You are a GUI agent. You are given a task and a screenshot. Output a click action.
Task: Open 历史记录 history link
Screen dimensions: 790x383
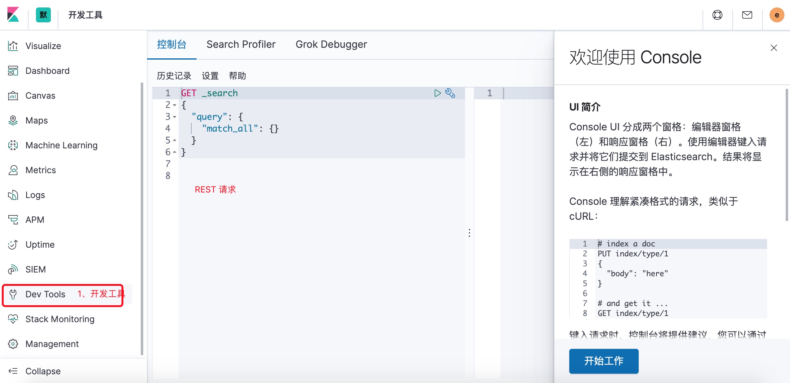click(x=174, y=76)
